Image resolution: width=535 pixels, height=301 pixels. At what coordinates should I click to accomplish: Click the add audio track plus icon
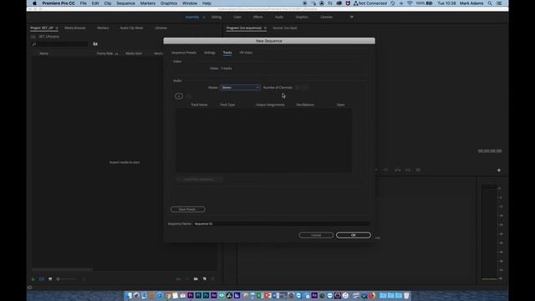(179, 96)
